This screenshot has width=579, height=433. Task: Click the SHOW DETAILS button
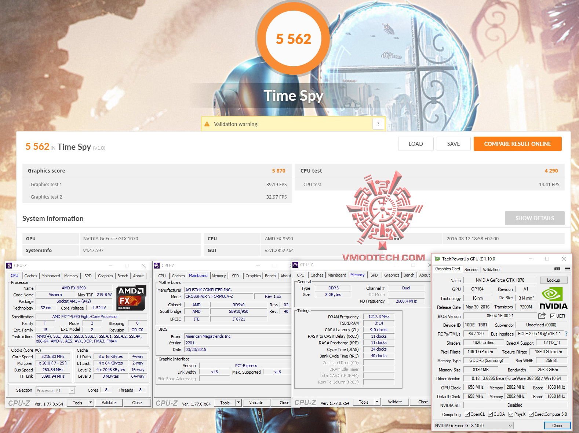535,218
